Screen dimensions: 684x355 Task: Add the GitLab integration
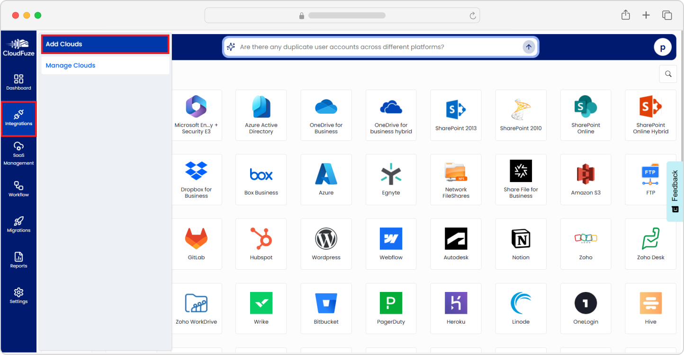click(196, 244)
